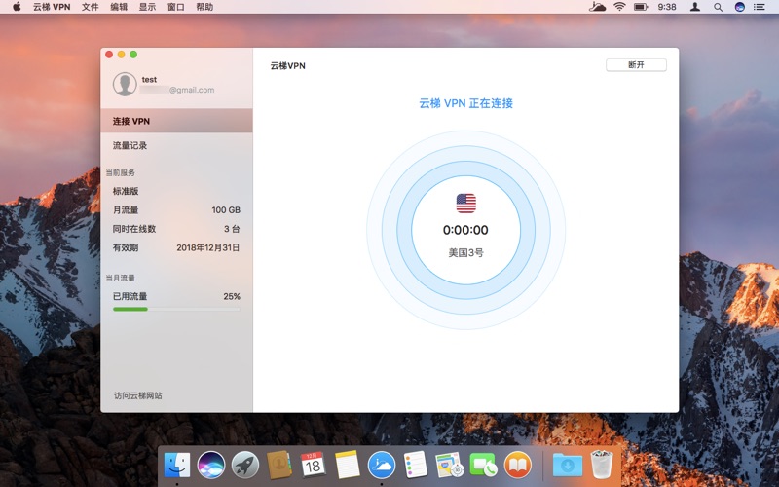Click the US flag server icon
This screenshot has width=779, height=487.
point(466,204)
